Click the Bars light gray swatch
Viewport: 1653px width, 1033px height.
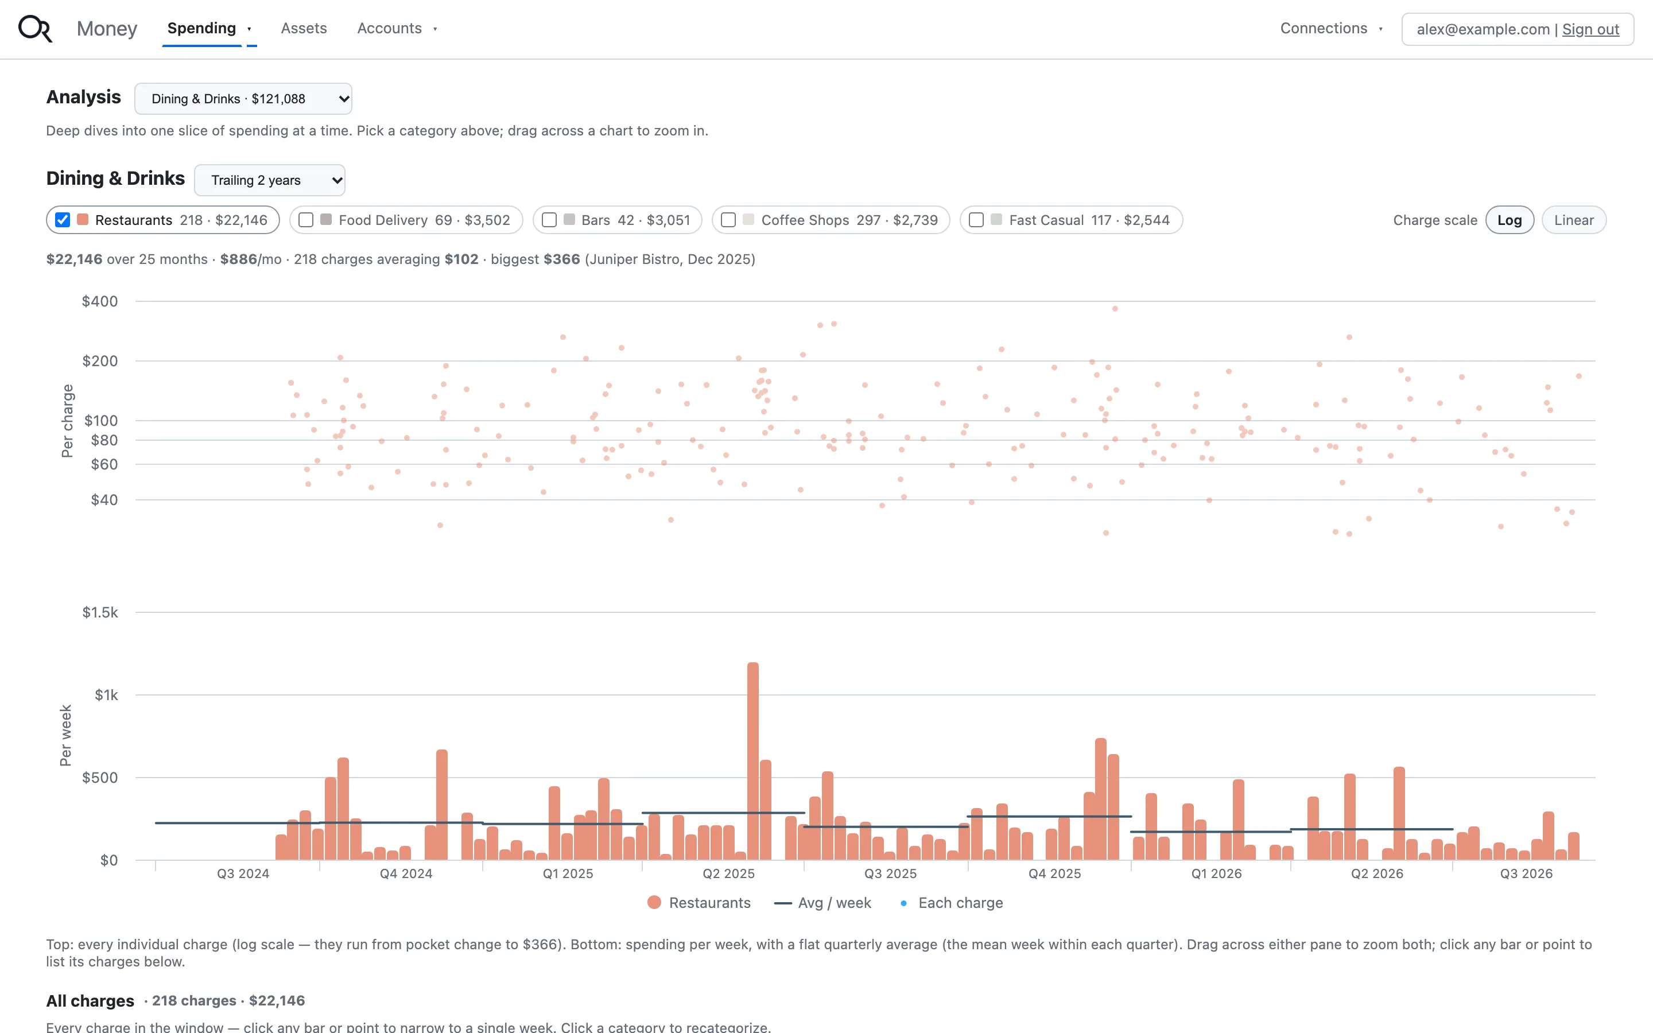(569, 219)
